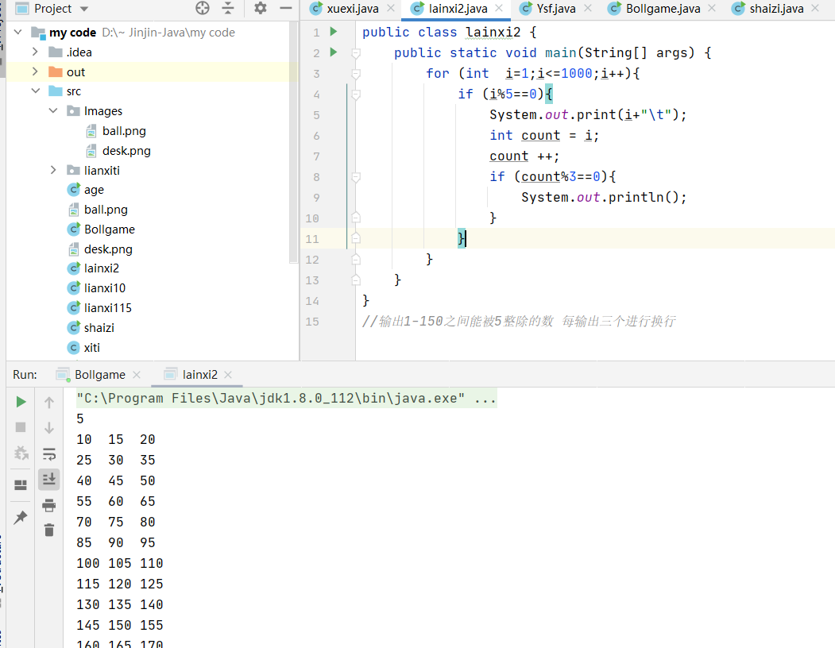Open the Project view dropdown

point(83,9)
